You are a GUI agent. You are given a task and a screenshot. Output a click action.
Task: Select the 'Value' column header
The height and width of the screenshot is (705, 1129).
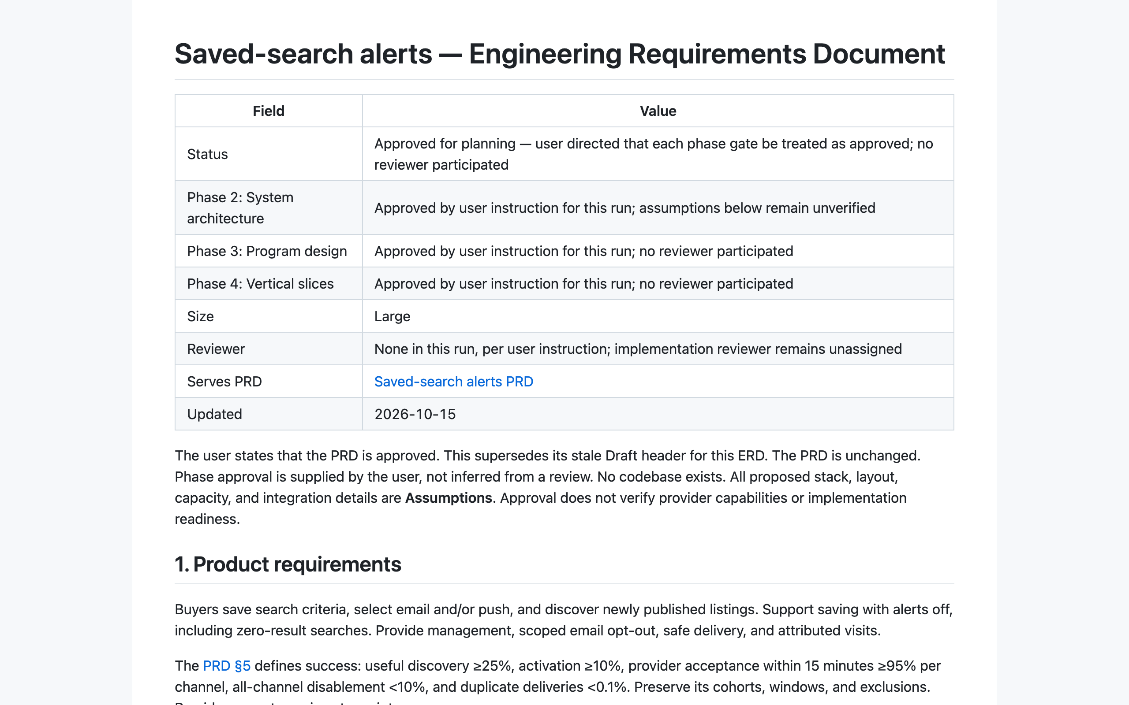[x=658, y=111]
